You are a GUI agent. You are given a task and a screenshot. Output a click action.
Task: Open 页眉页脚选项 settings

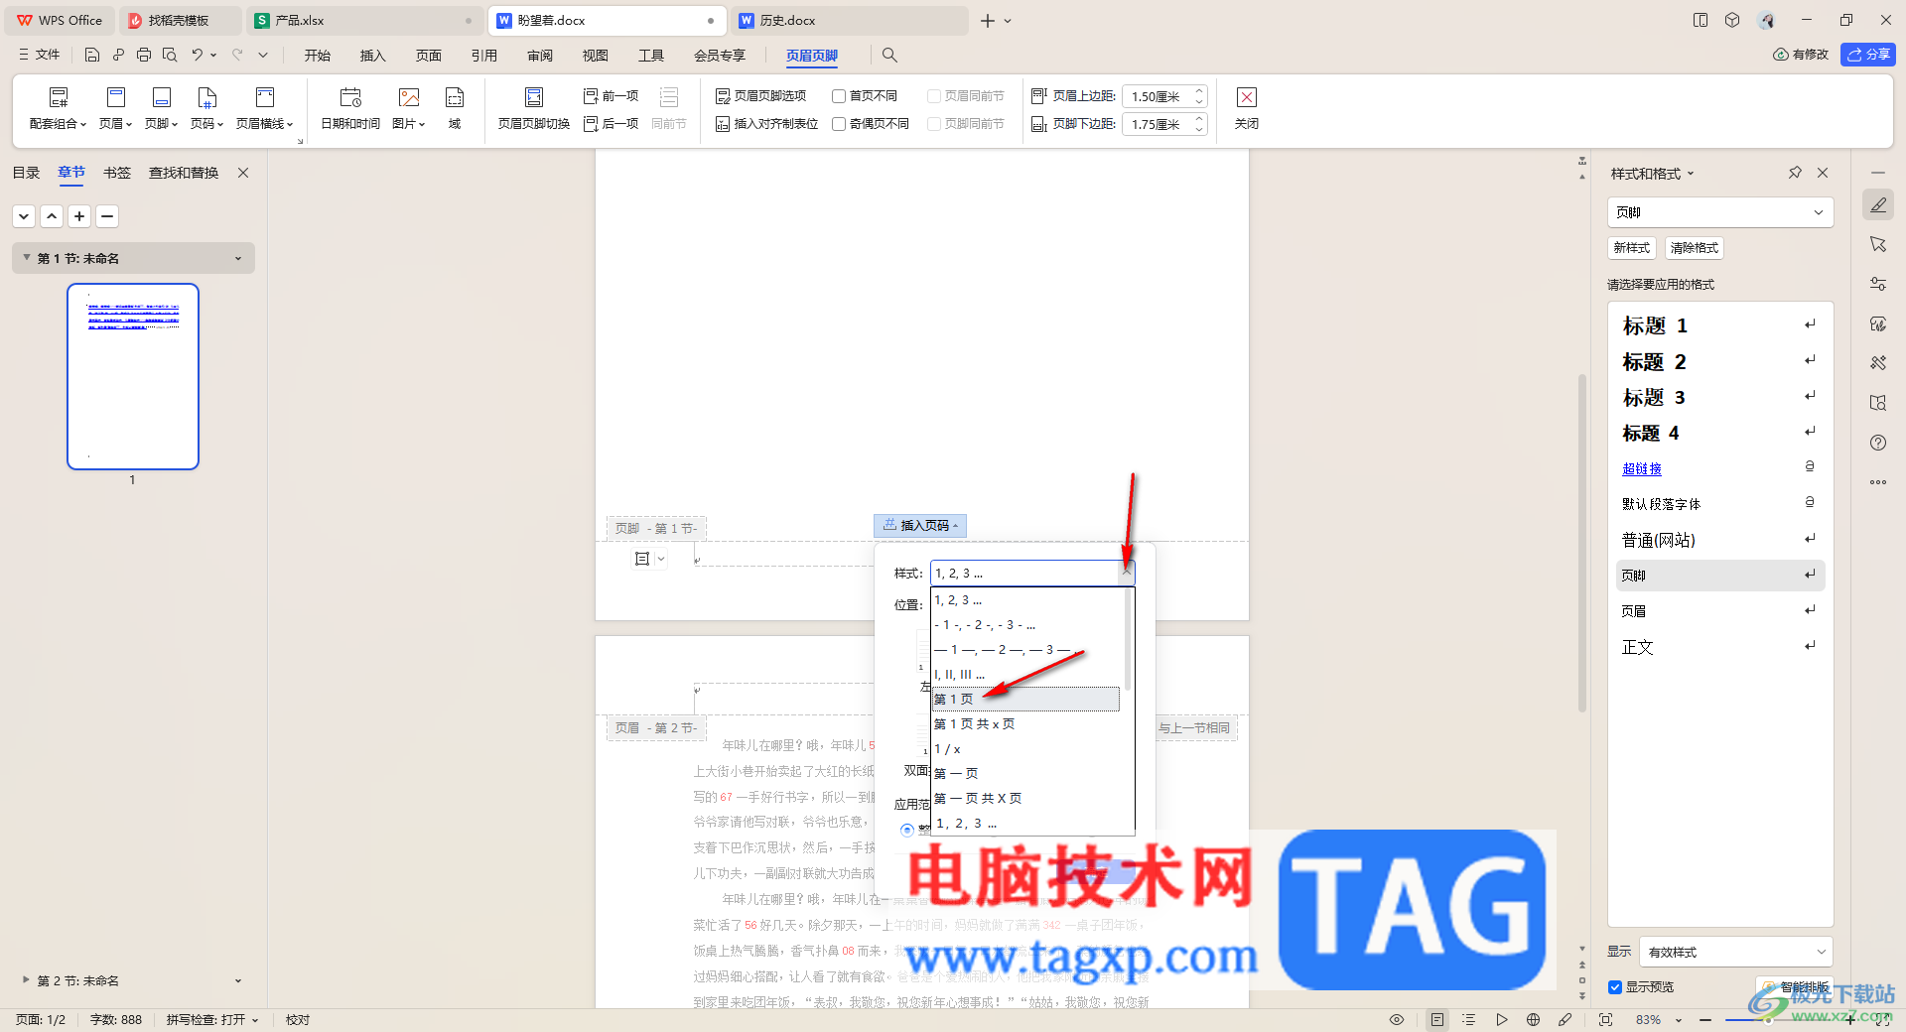[761, 96]
